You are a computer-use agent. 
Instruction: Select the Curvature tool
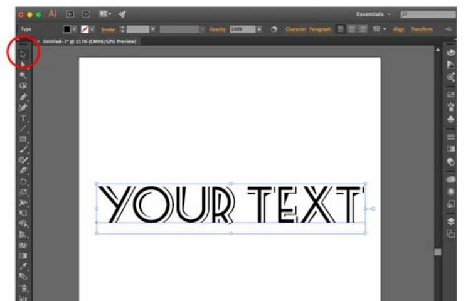23,107
